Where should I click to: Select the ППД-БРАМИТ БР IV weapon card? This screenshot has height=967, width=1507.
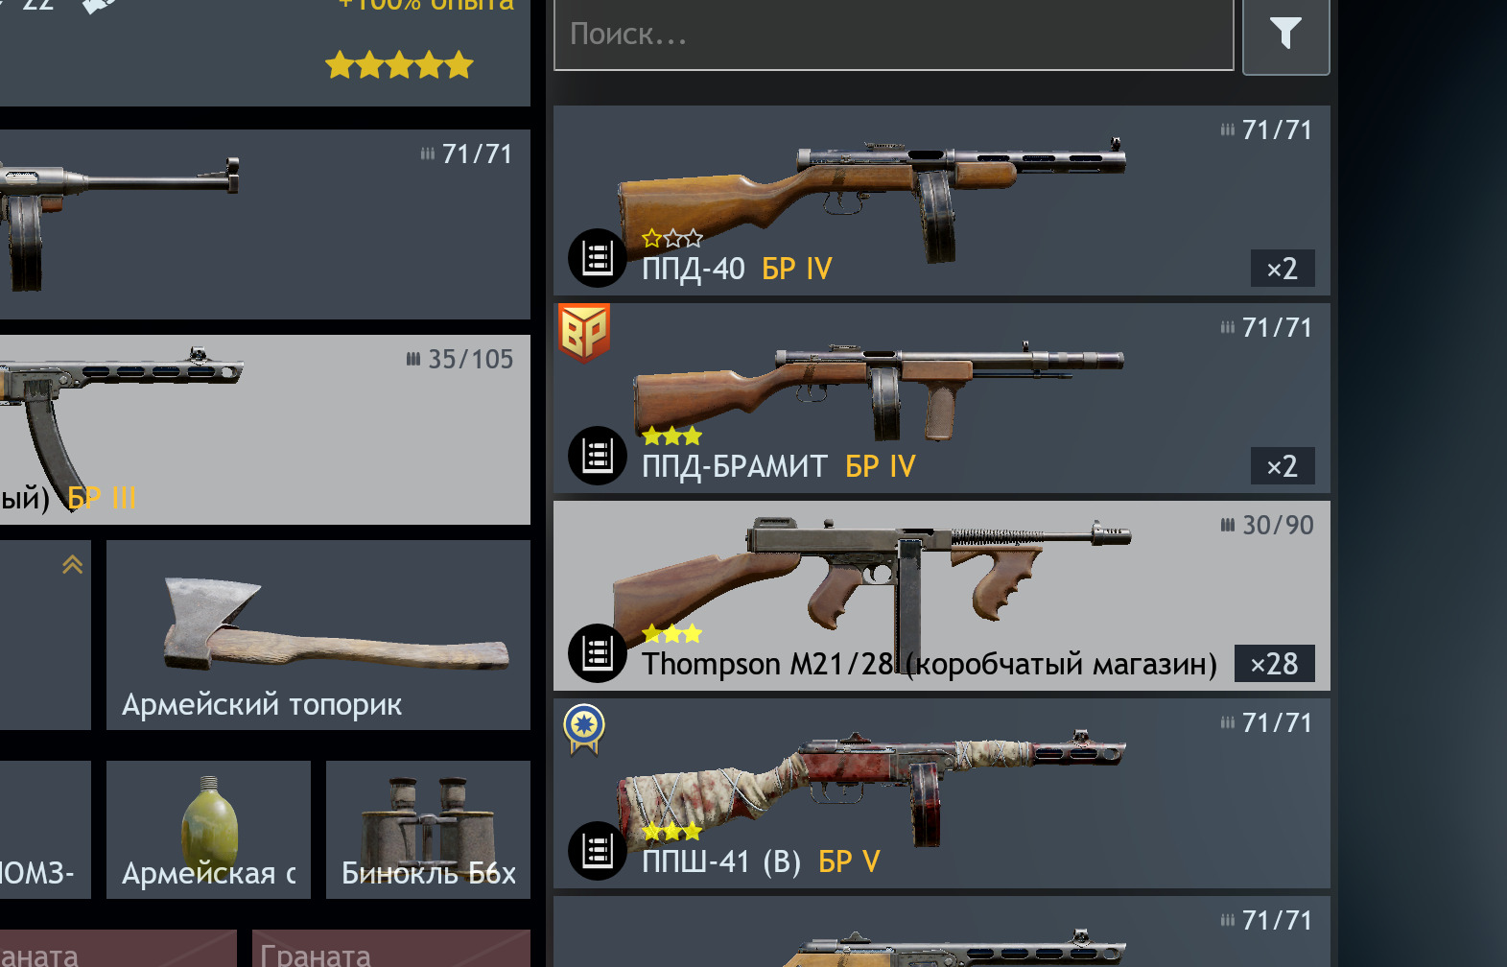pyautogui.click(x=942, y=398)
